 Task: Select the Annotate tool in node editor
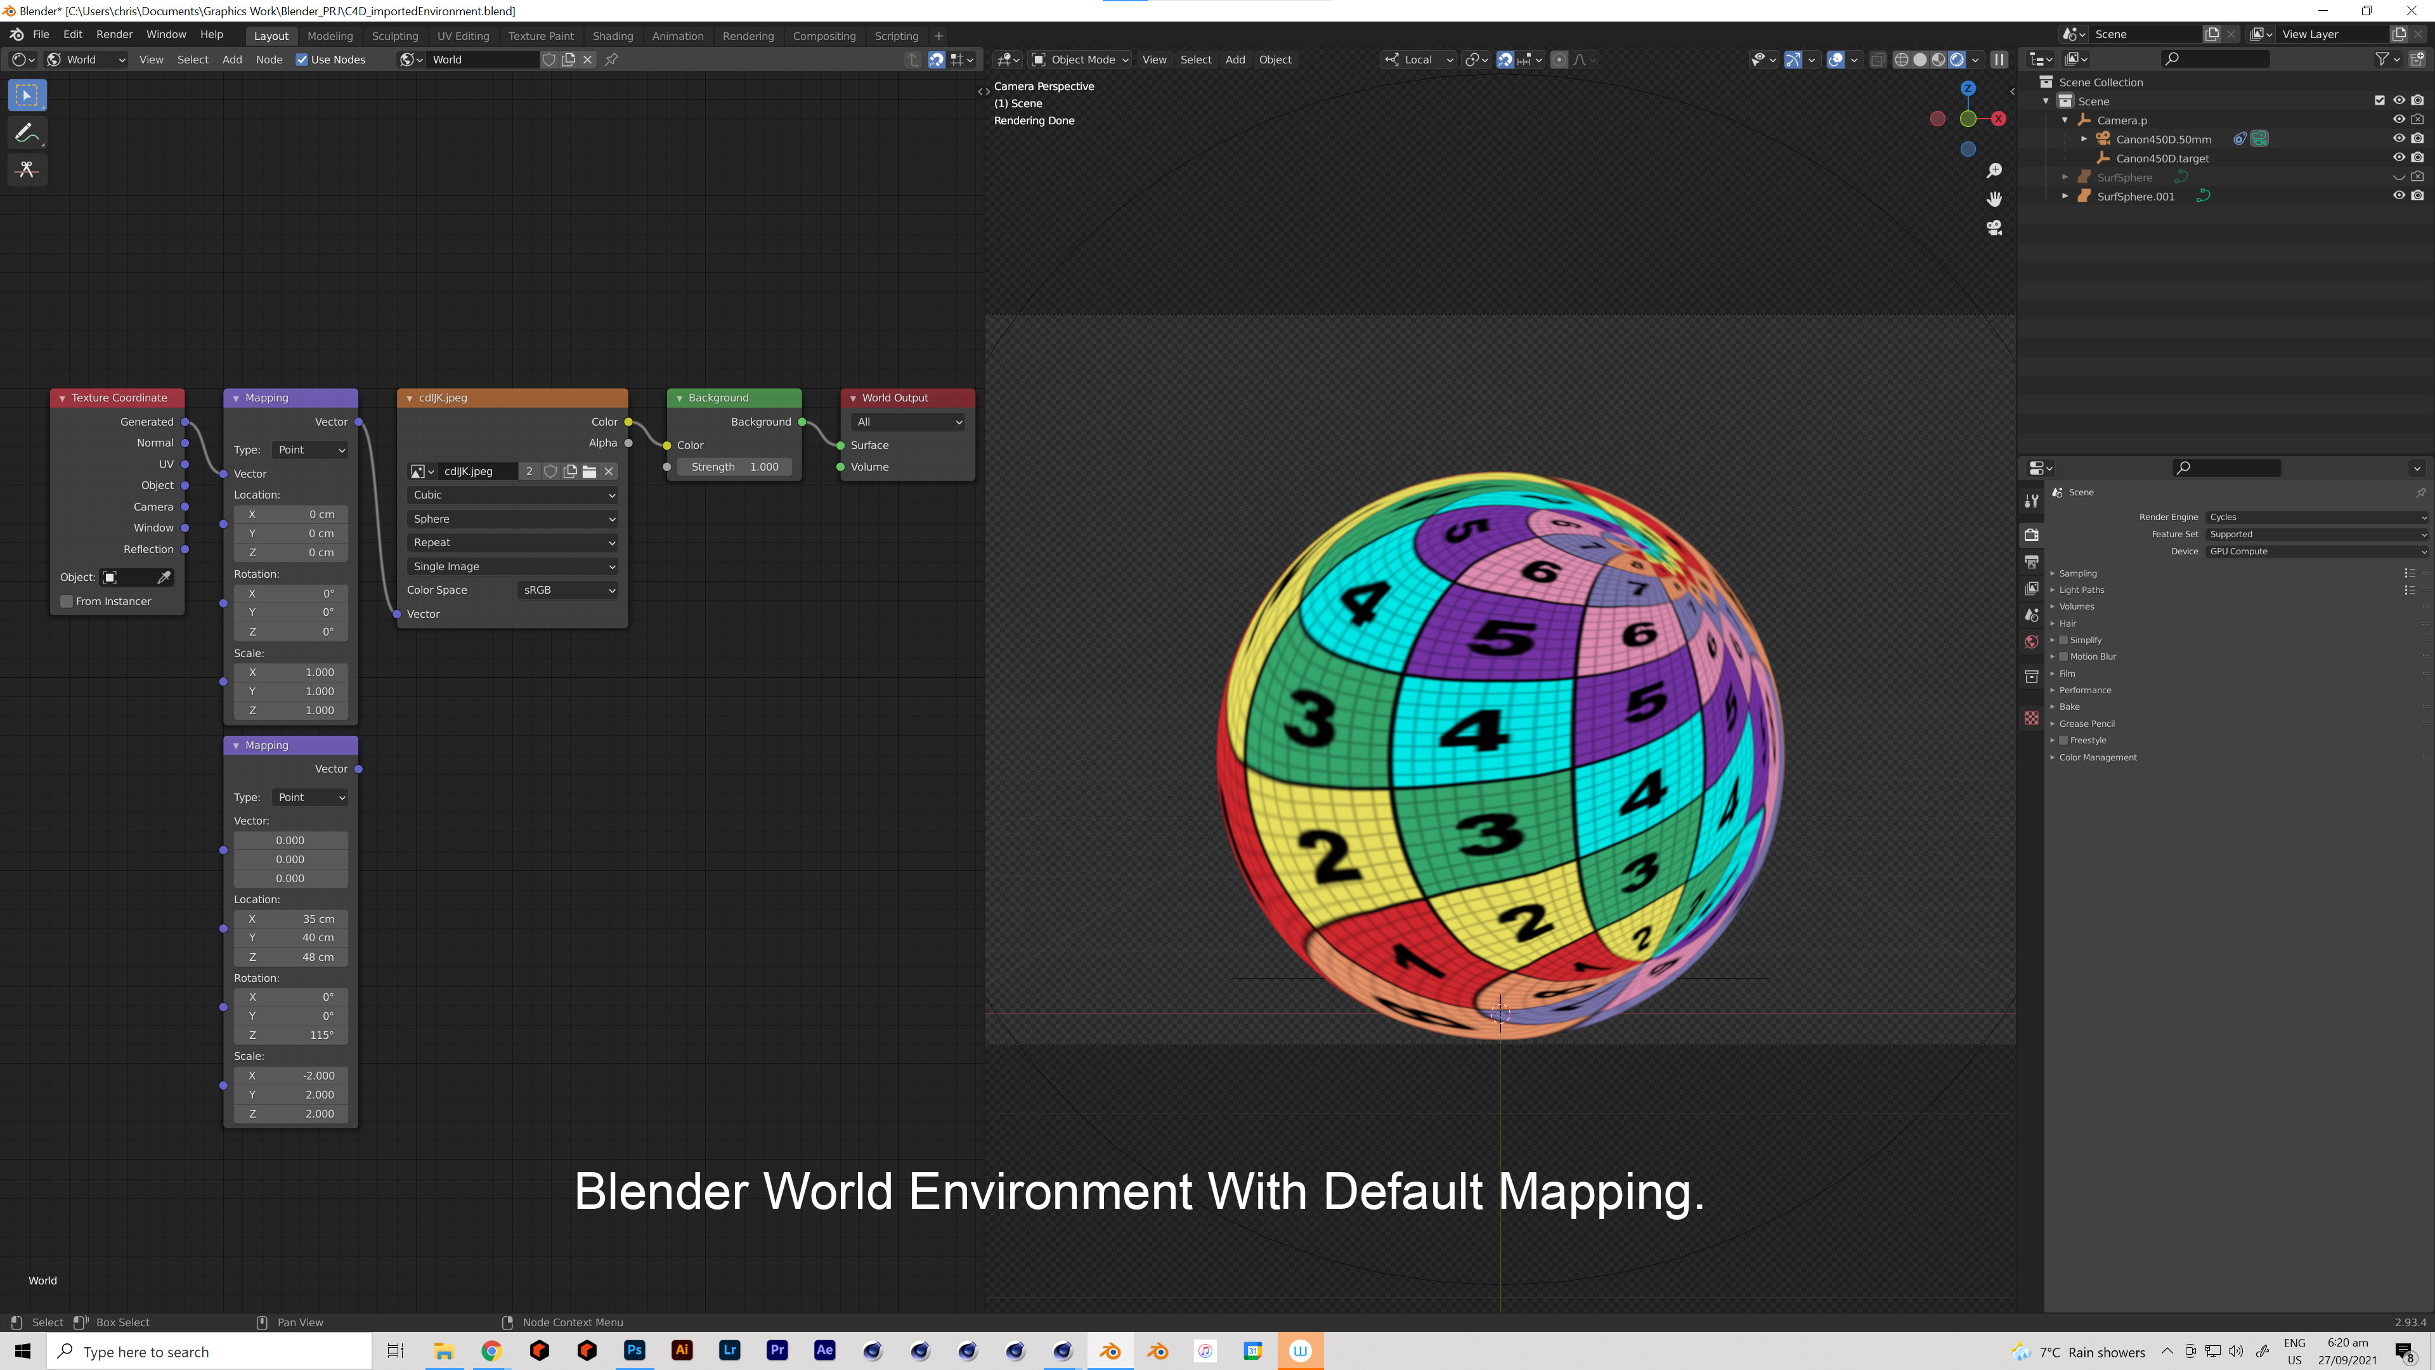tap(27, 133)
